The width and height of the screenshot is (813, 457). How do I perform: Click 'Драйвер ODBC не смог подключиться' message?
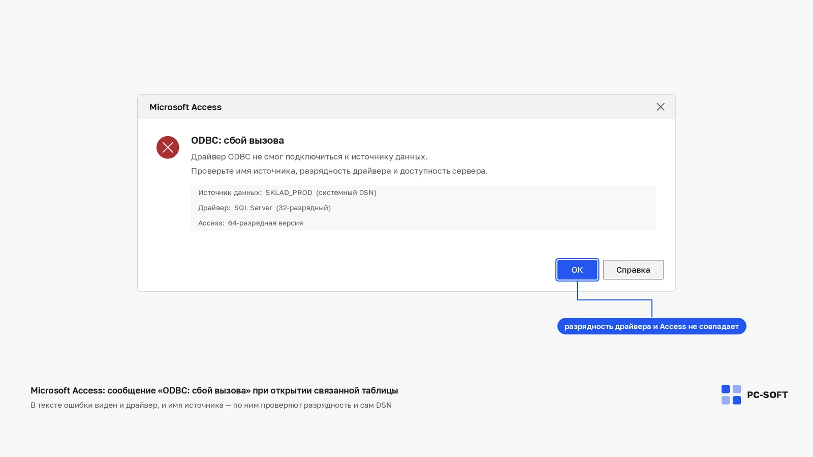click(309, 157)
